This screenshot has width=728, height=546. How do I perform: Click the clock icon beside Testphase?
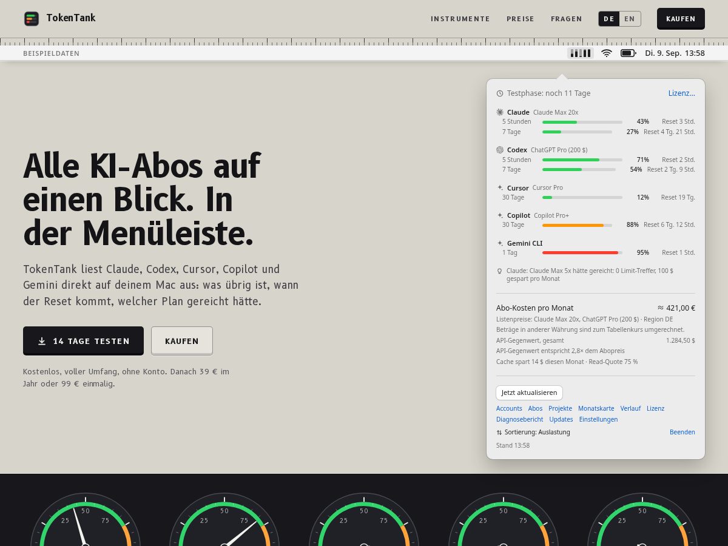(500, 93)
